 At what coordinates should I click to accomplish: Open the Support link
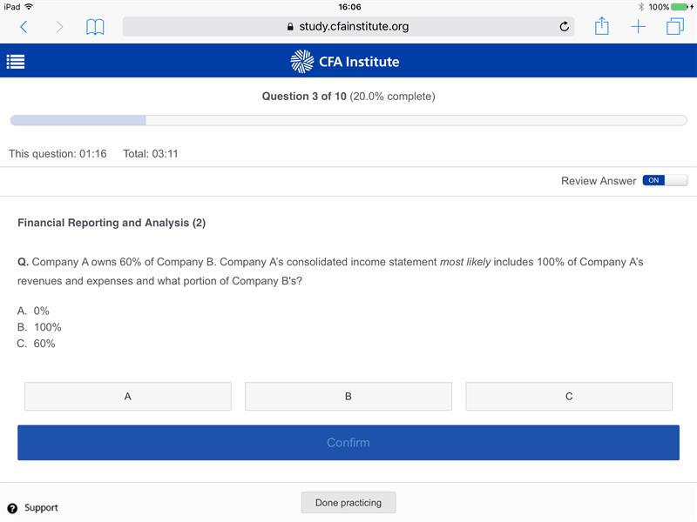[x=41, y=508]
